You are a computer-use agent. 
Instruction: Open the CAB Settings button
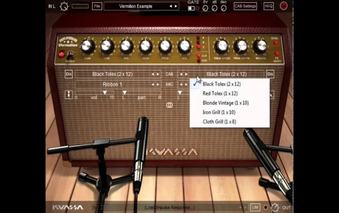coord(245,6)
